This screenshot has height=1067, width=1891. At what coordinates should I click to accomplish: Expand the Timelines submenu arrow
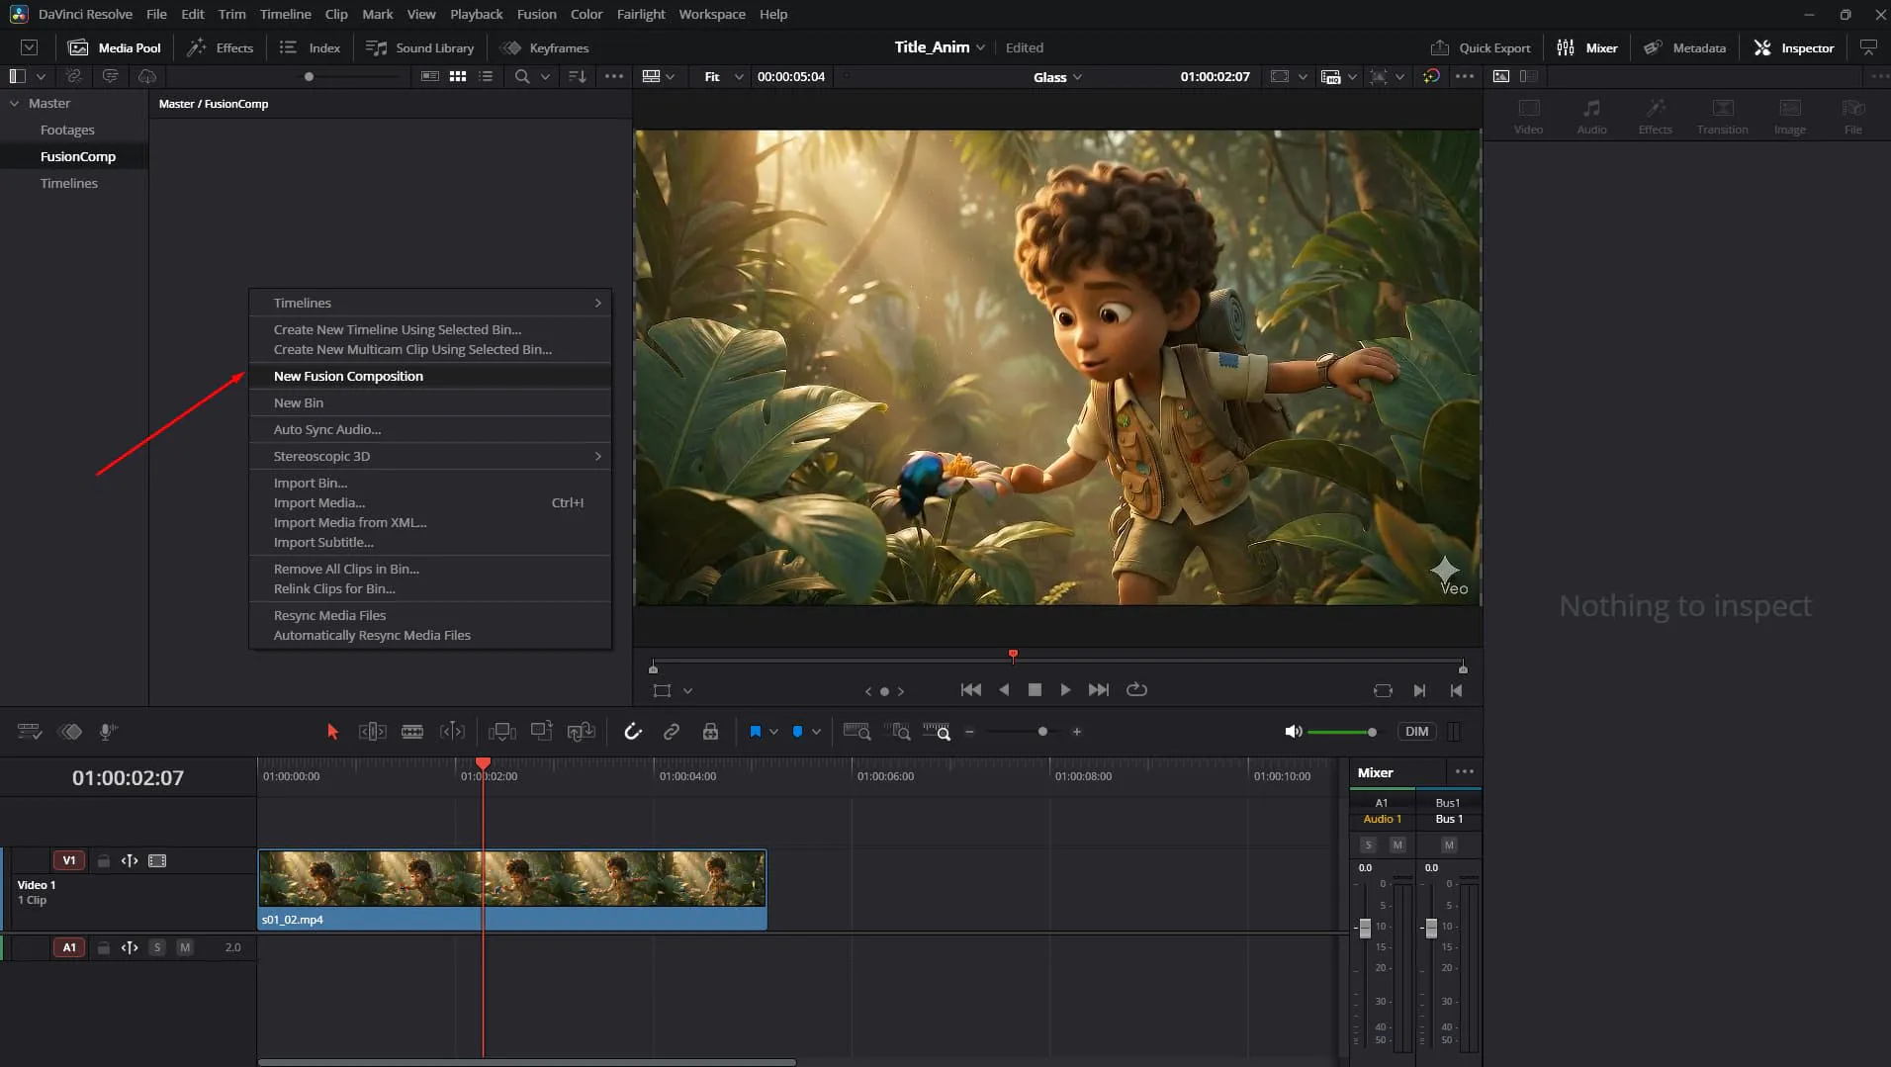pos(597,303)
